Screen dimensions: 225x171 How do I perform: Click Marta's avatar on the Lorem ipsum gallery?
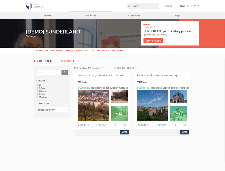[x=79, y=82]
